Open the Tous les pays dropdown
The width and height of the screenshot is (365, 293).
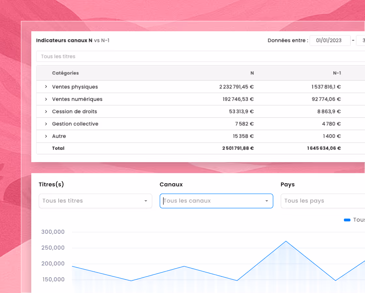323,201
